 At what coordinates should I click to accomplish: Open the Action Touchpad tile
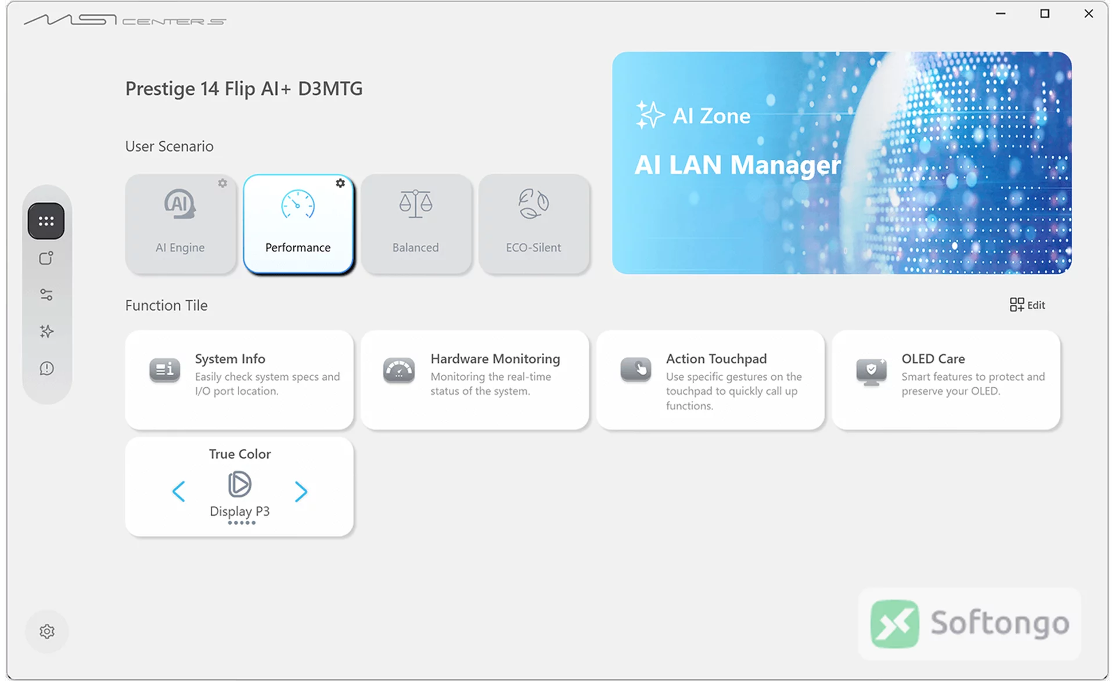tap(710, 380)
